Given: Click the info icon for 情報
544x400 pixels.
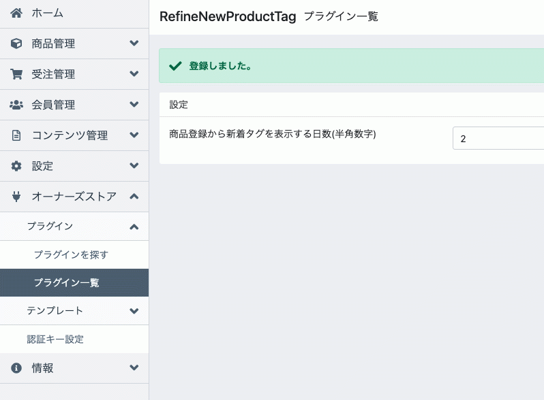Looking at the screenshot, I should click(x=16, y=368).
